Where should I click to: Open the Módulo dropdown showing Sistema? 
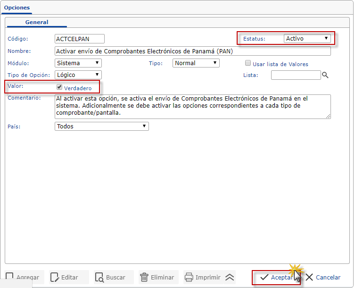tap(78, 63)
